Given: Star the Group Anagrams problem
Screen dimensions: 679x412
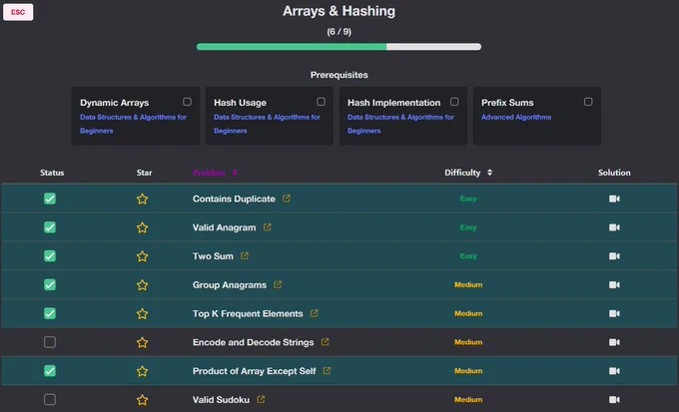Looking at the screenshot, I should (x=142, y=285).
